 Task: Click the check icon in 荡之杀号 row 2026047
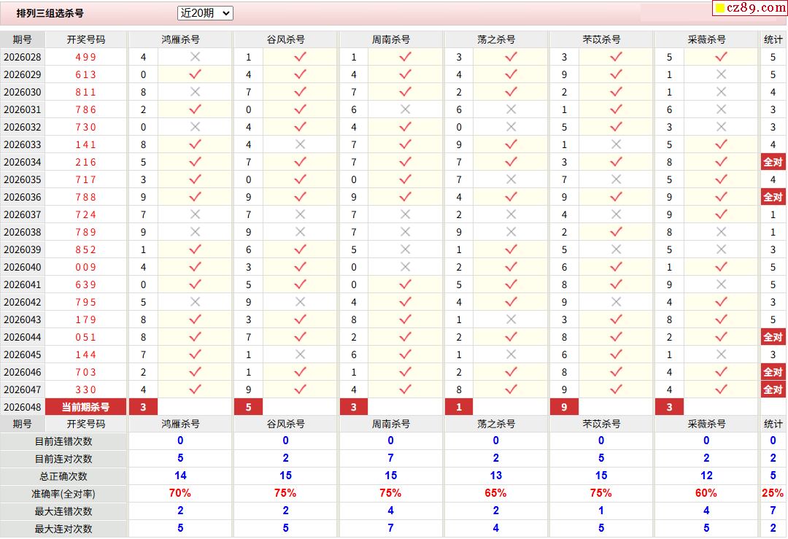tap(511, 389)
